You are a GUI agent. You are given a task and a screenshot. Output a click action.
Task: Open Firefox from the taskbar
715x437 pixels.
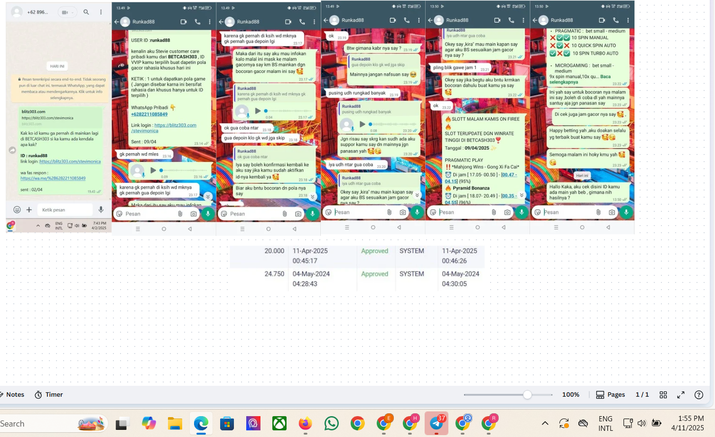pos(305,423)
